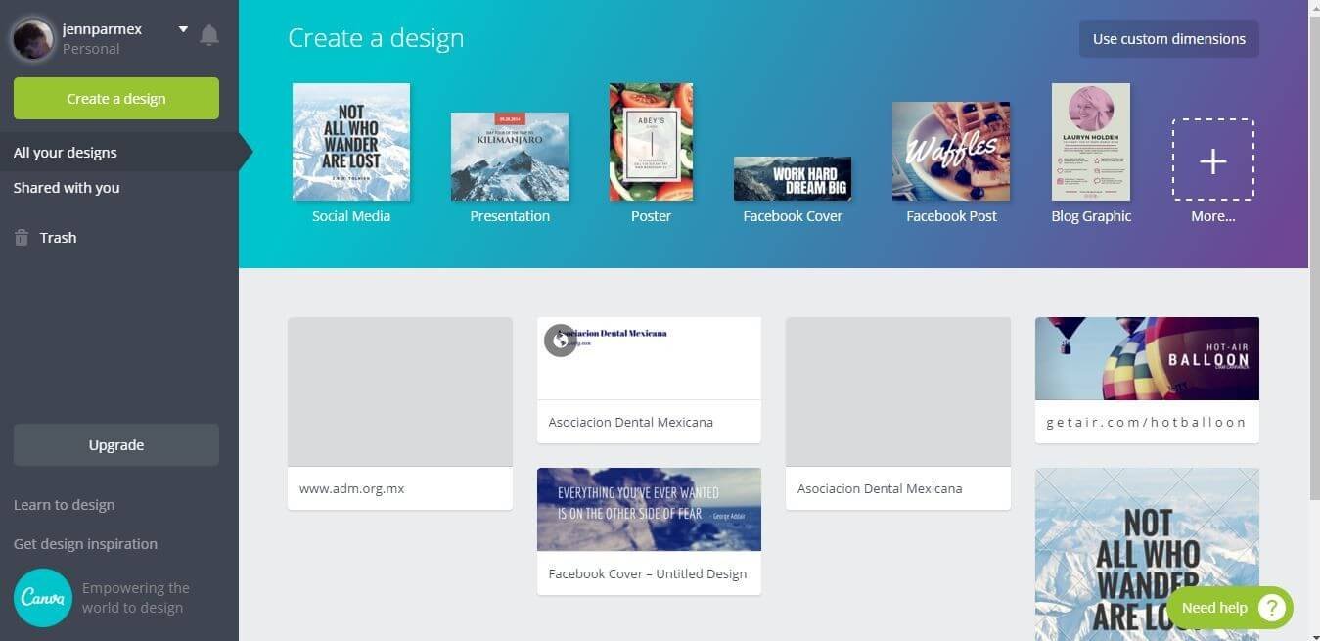Viewport: 1320px width, 641px height.
Task: Open the Learn to design link
Action: pos(65,505)
